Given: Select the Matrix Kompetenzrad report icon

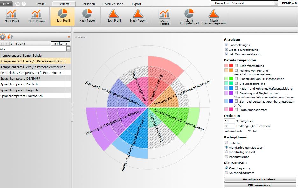Looking at the screenshot, I should pyautogui.click(x=189, y=16).
